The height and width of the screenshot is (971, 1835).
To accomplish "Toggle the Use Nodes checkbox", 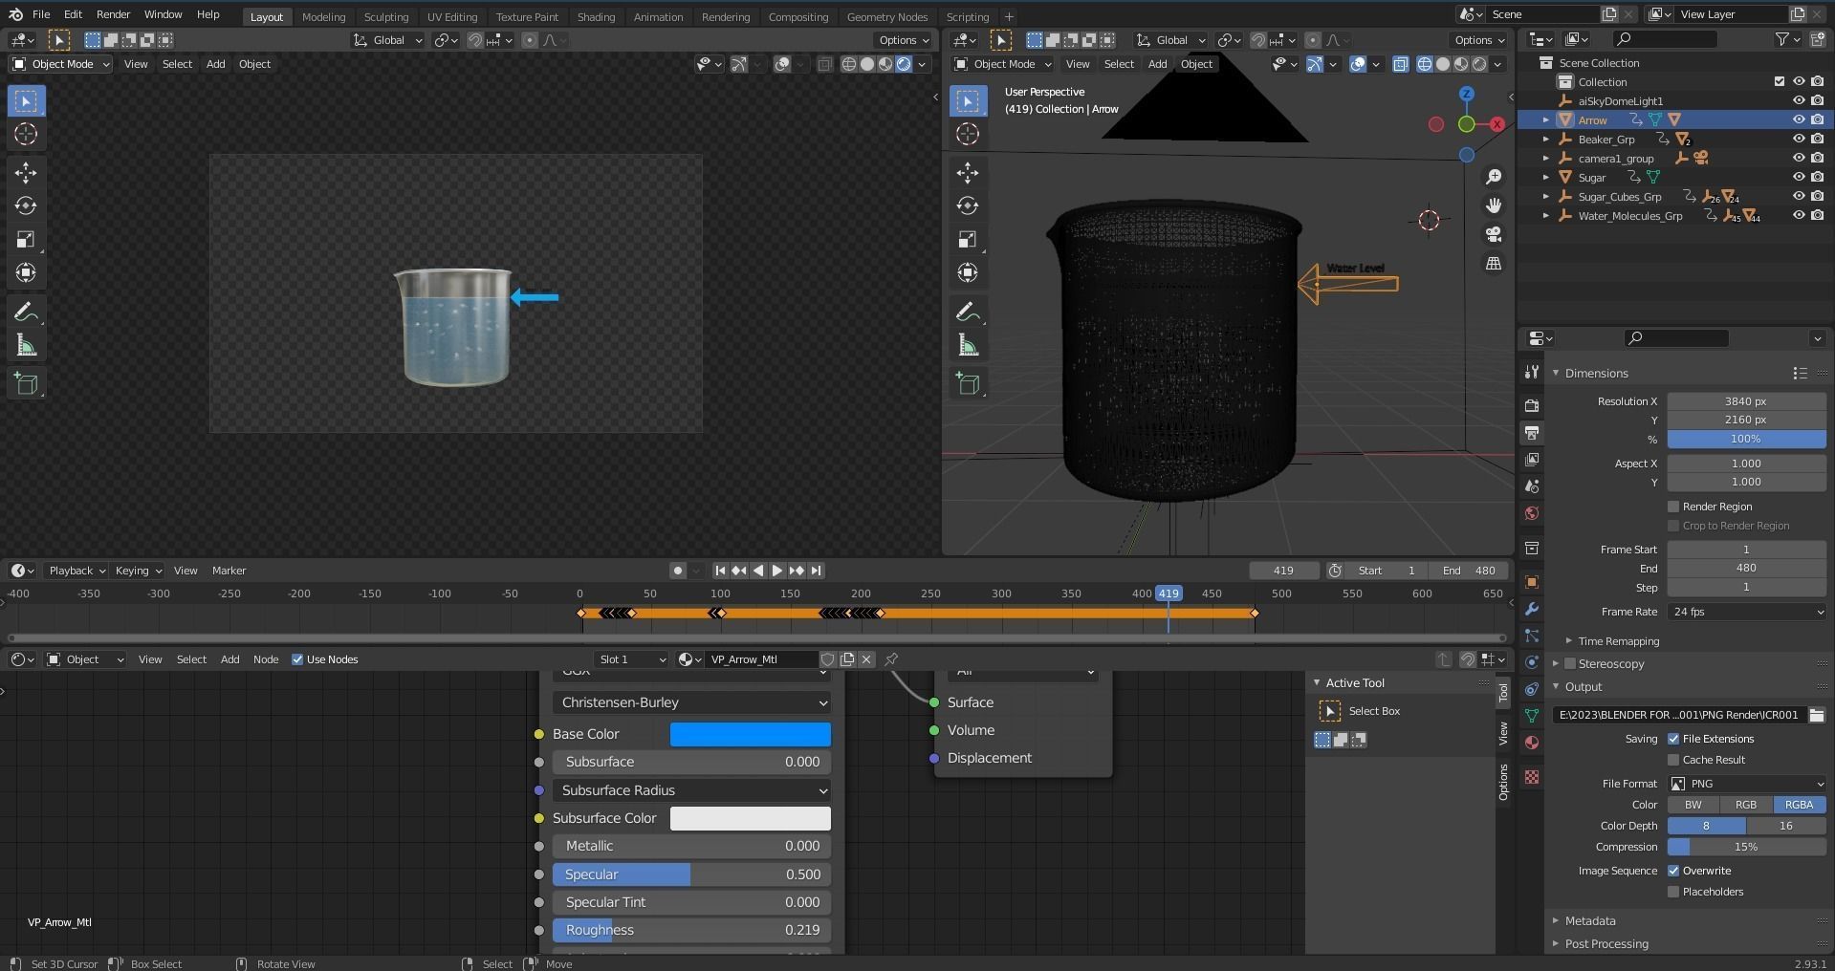I will [x=297, y=659].
